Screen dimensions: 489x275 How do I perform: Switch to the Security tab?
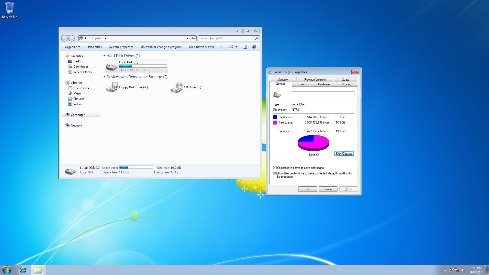pyautogui.click(x=283, y=80)
